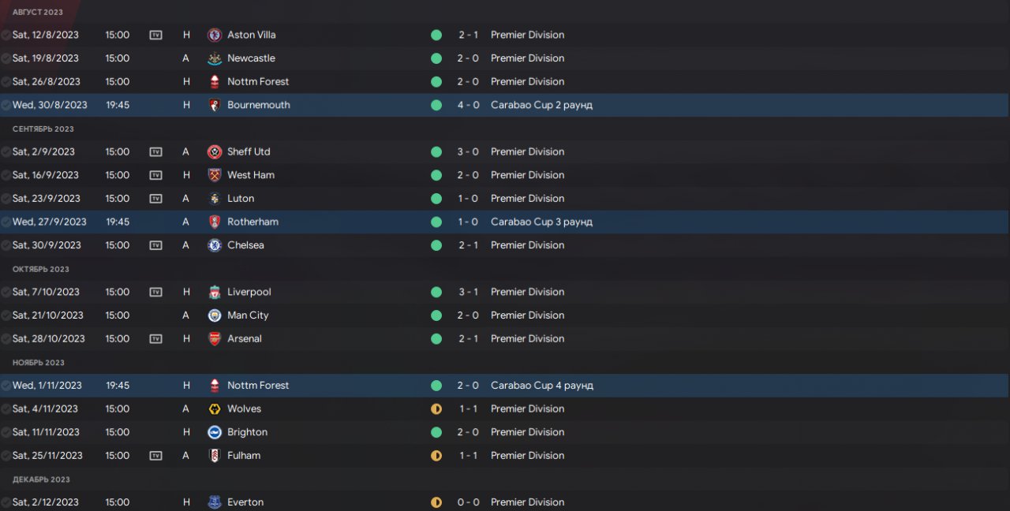The width and height of the screenshot is (1010, 511).
Task: Click the Aston Villa club badge
Action: click(215, 35)
